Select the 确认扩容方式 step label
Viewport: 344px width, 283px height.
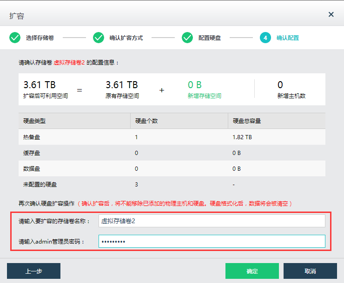[x=126, y=38]
